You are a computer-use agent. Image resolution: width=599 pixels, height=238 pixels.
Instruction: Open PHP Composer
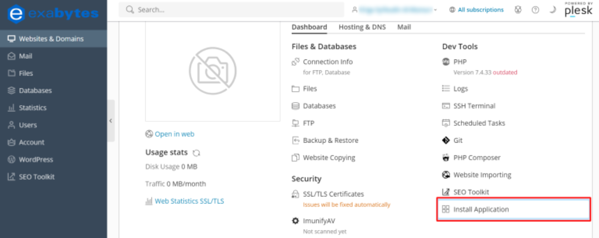click(477, 158)
